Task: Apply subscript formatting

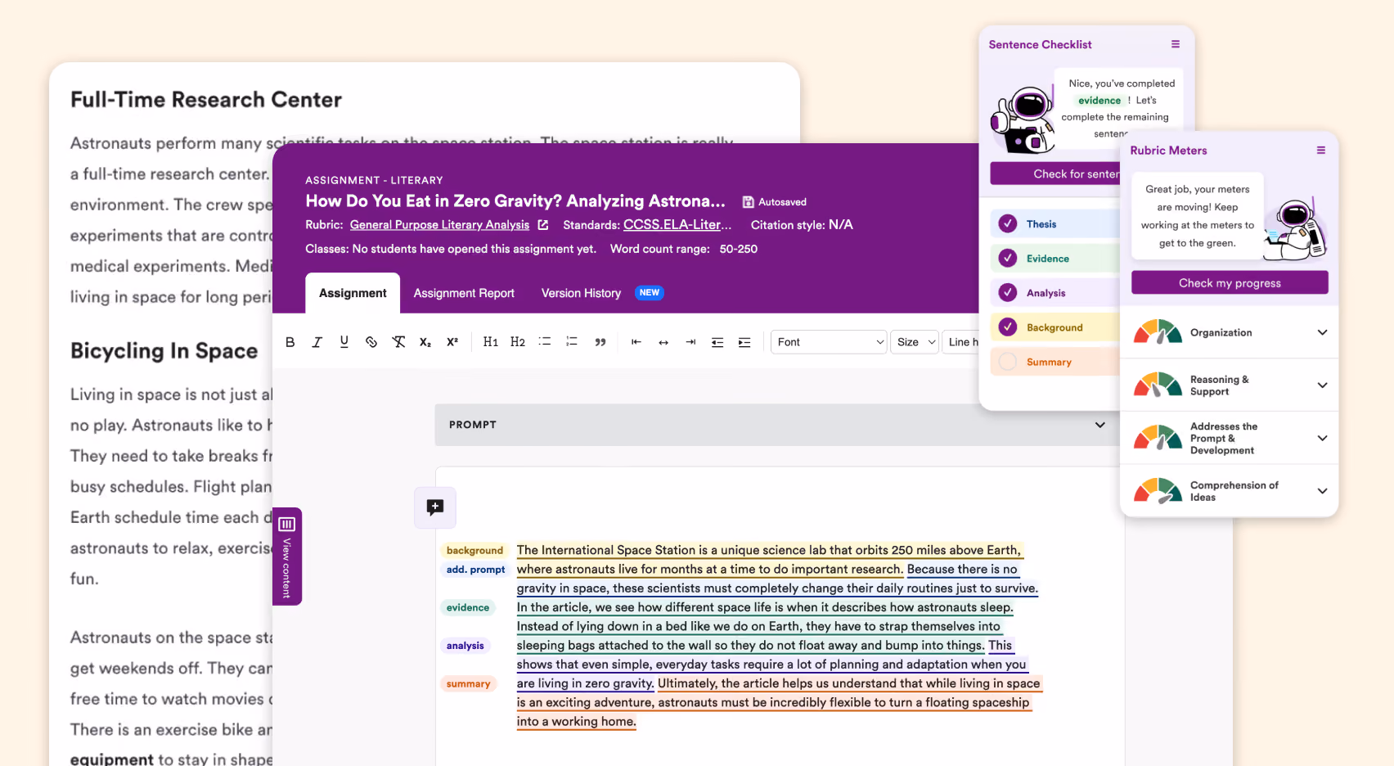Action: 425,342
